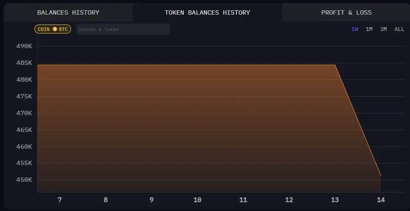Click the date 8 on x-axis

point(106,200)
